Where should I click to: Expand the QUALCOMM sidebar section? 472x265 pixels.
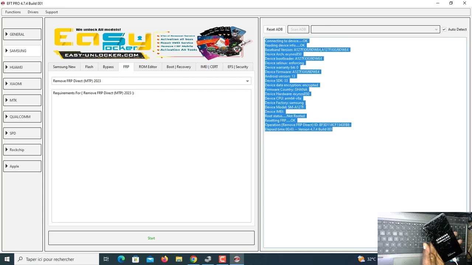[x=22, y=117]
